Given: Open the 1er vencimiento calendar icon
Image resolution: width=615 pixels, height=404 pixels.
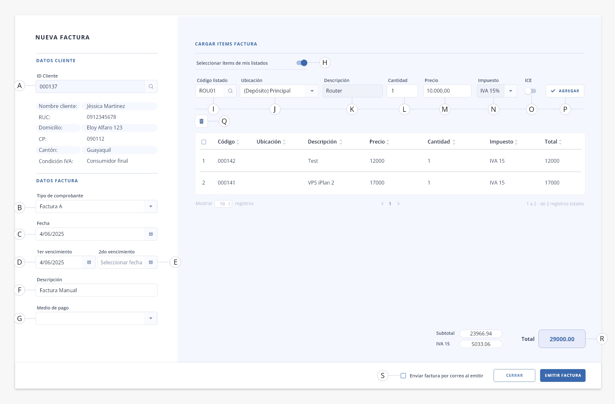Looking at the screenshot, I should click(x=89, y=262).
